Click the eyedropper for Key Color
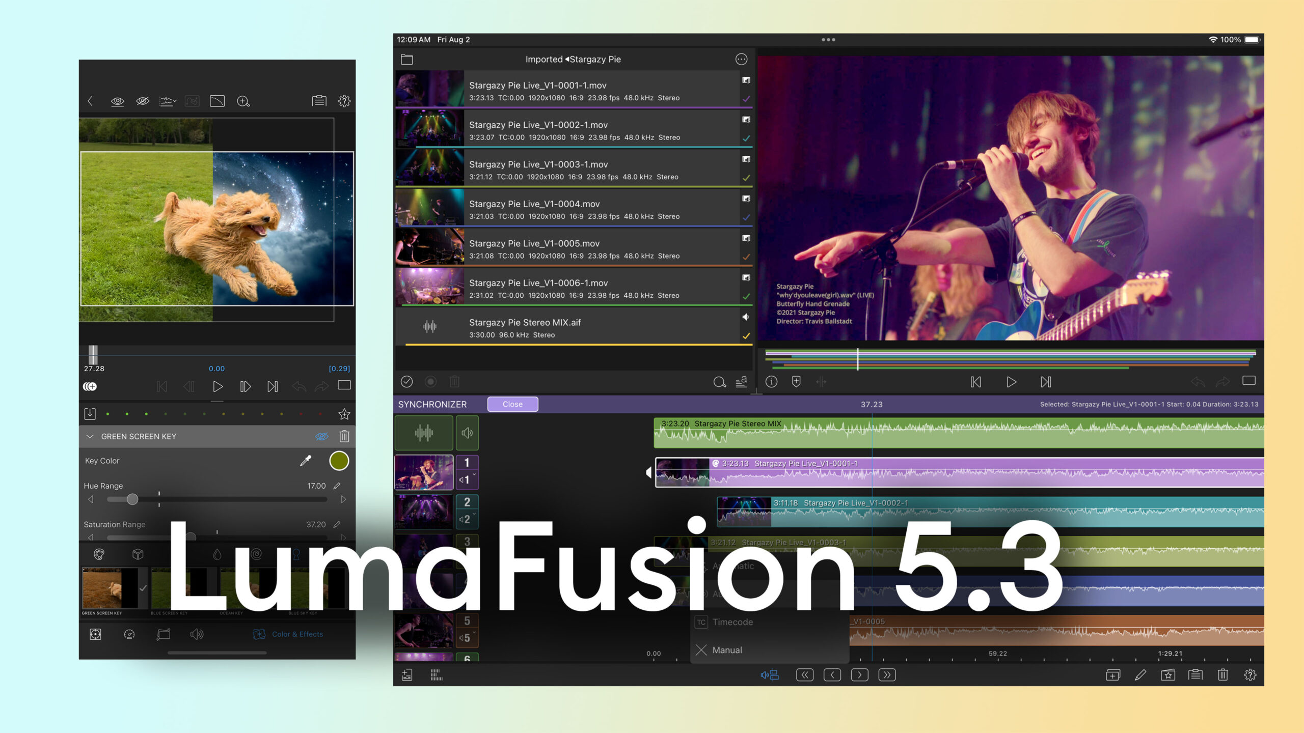The width and height of the screenshot is (1304, 733). [306, 461]
